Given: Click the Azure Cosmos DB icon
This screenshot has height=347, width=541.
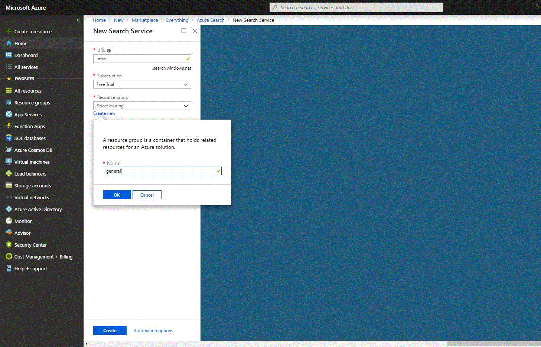Looking at the screenshot, I should 9,150.
